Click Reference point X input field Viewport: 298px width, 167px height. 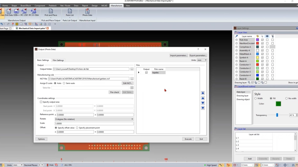click(75, 115)
